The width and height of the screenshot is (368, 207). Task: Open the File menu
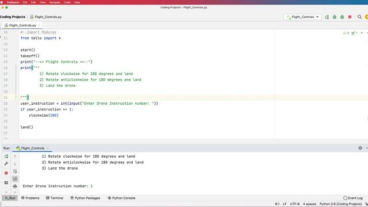25,2
